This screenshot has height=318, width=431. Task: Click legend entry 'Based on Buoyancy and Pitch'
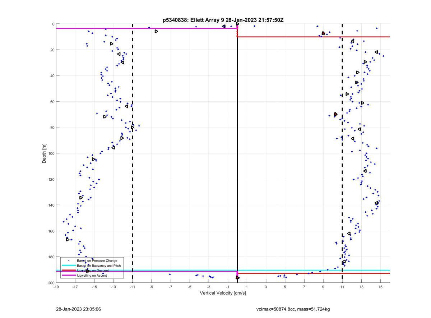pyautogui.click(x=99, y=266)
